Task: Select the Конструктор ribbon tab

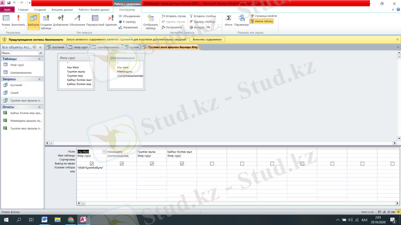Action: (x=127, y=9)
